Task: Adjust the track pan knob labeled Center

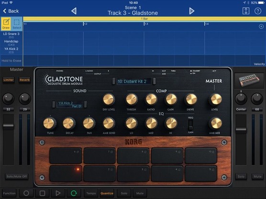Action: (241, 99)
